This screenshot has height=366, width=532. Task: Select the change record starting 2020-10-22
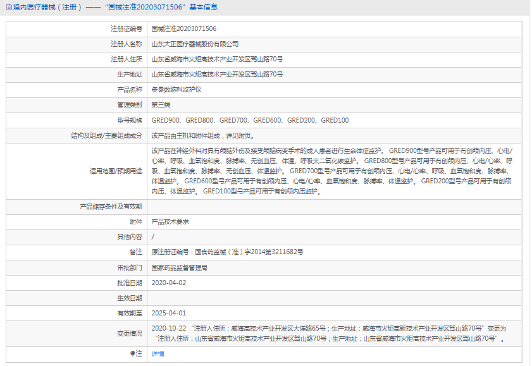[x=329, y=334]
